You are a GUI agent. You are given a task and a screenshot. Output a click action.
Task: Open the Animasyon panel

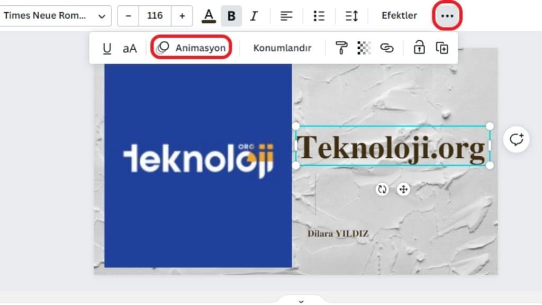coord(191,48)
